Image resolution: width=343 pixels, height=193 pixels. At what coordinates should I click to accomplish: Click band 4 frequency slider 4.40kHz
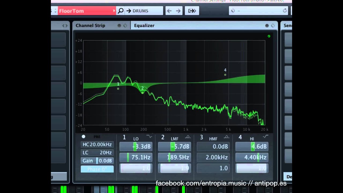point(252,157)
